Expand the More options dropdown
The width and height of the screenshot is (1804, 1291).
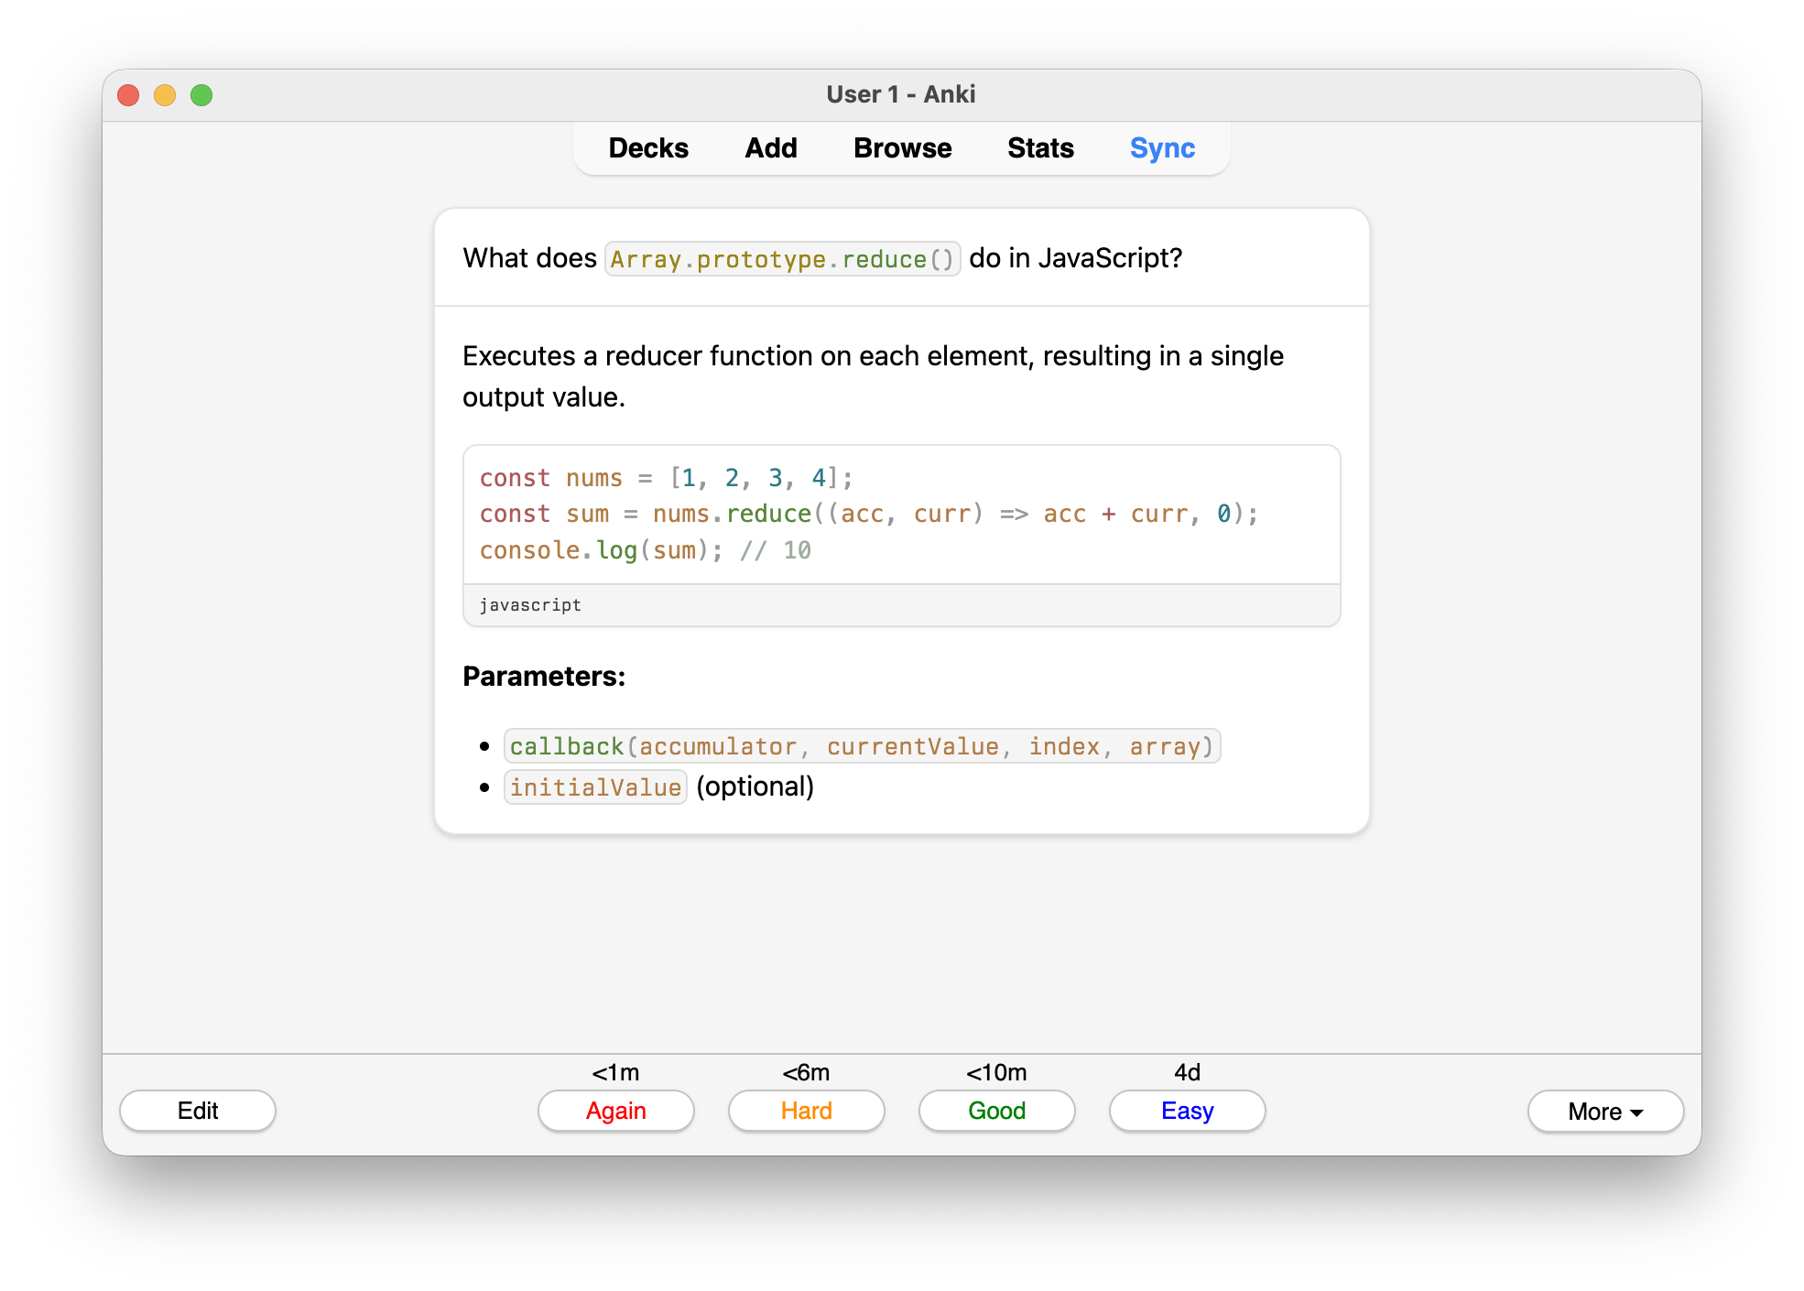[x=1605, y=1111]
